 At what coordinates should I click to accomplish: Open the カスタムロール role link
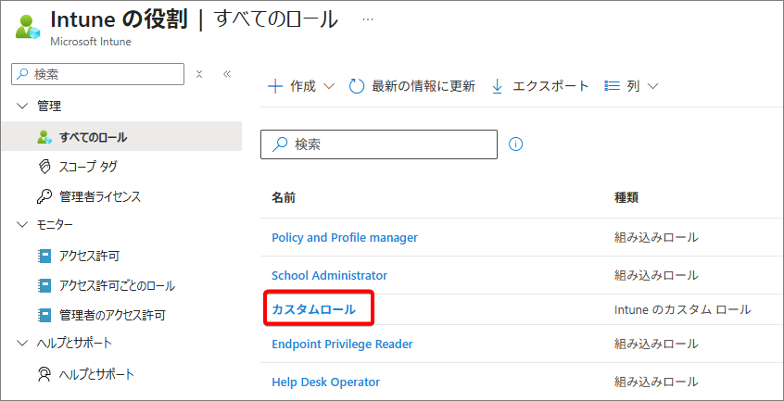[313, 309]
